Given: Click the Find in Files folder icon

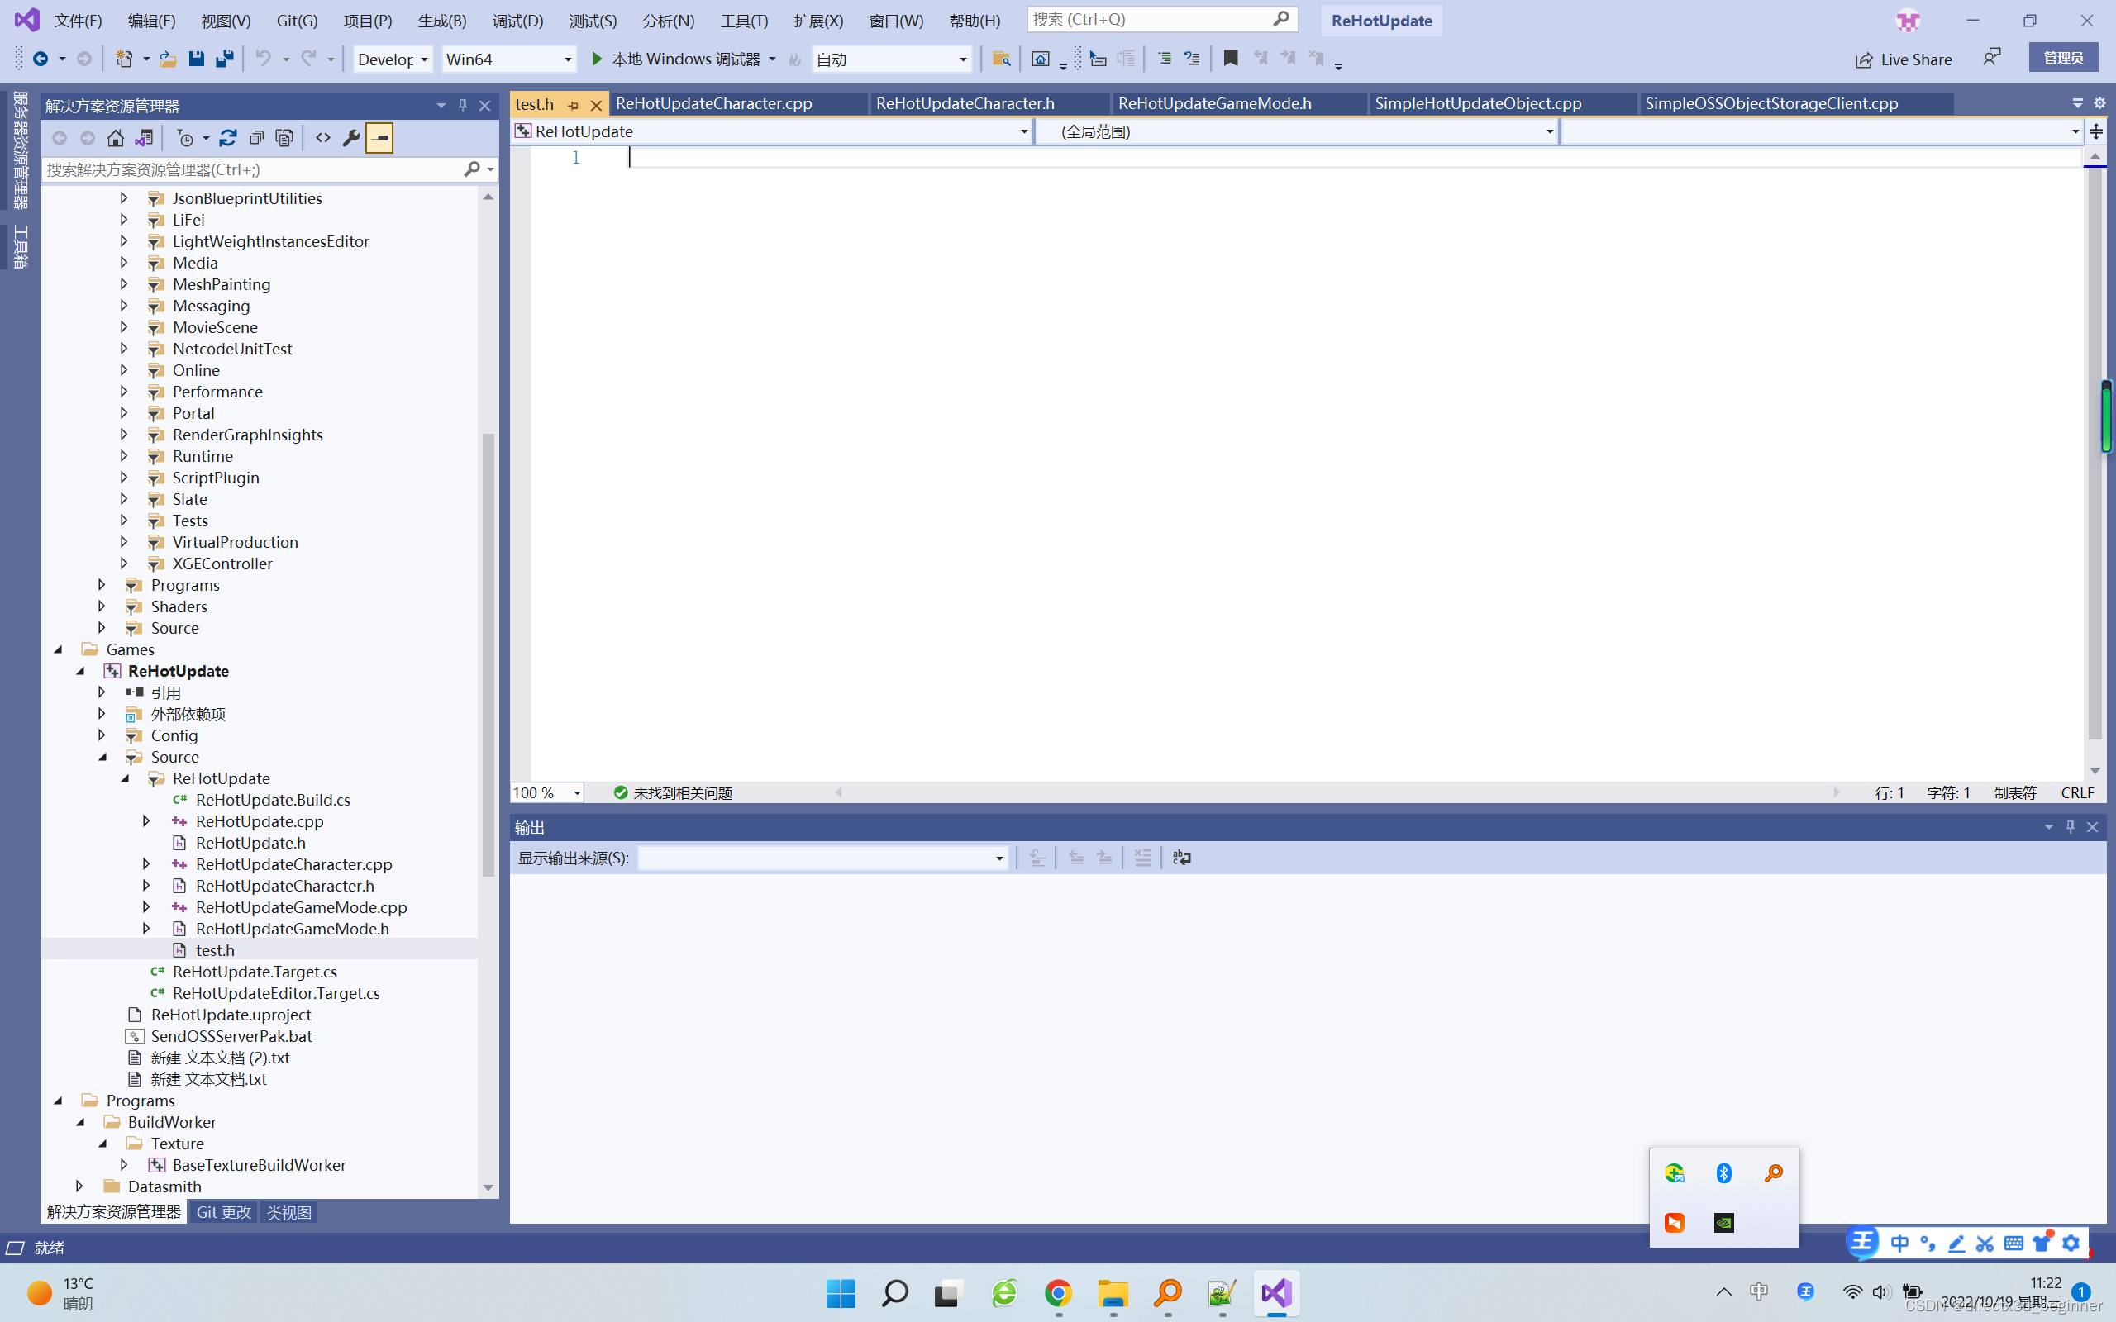Looking at the screenshot, I should pos(1001,59).
